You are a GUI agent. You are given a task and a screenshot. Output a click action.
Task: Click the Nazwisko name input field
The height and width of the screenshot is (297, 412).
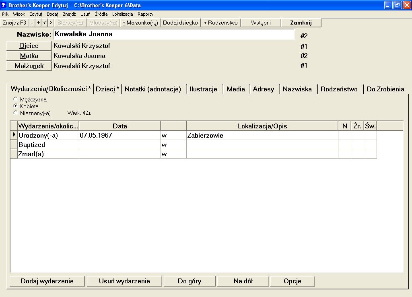pyautogui.click(x=174, y=35)
